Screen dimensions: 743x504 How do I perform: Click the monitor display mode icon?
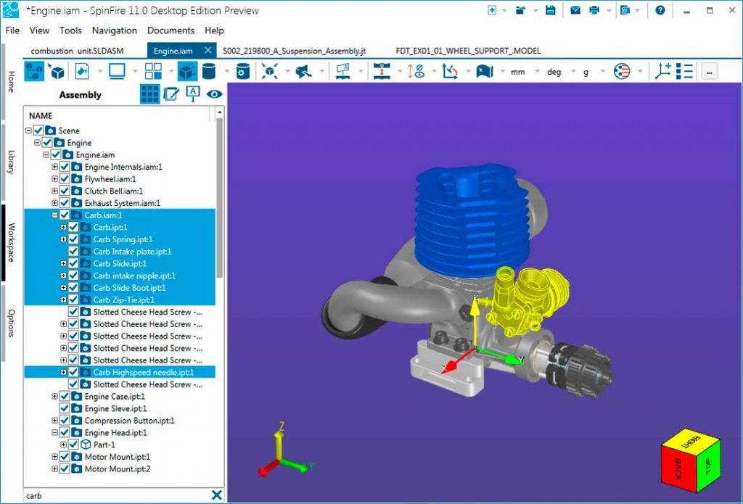tap(117, 72)
